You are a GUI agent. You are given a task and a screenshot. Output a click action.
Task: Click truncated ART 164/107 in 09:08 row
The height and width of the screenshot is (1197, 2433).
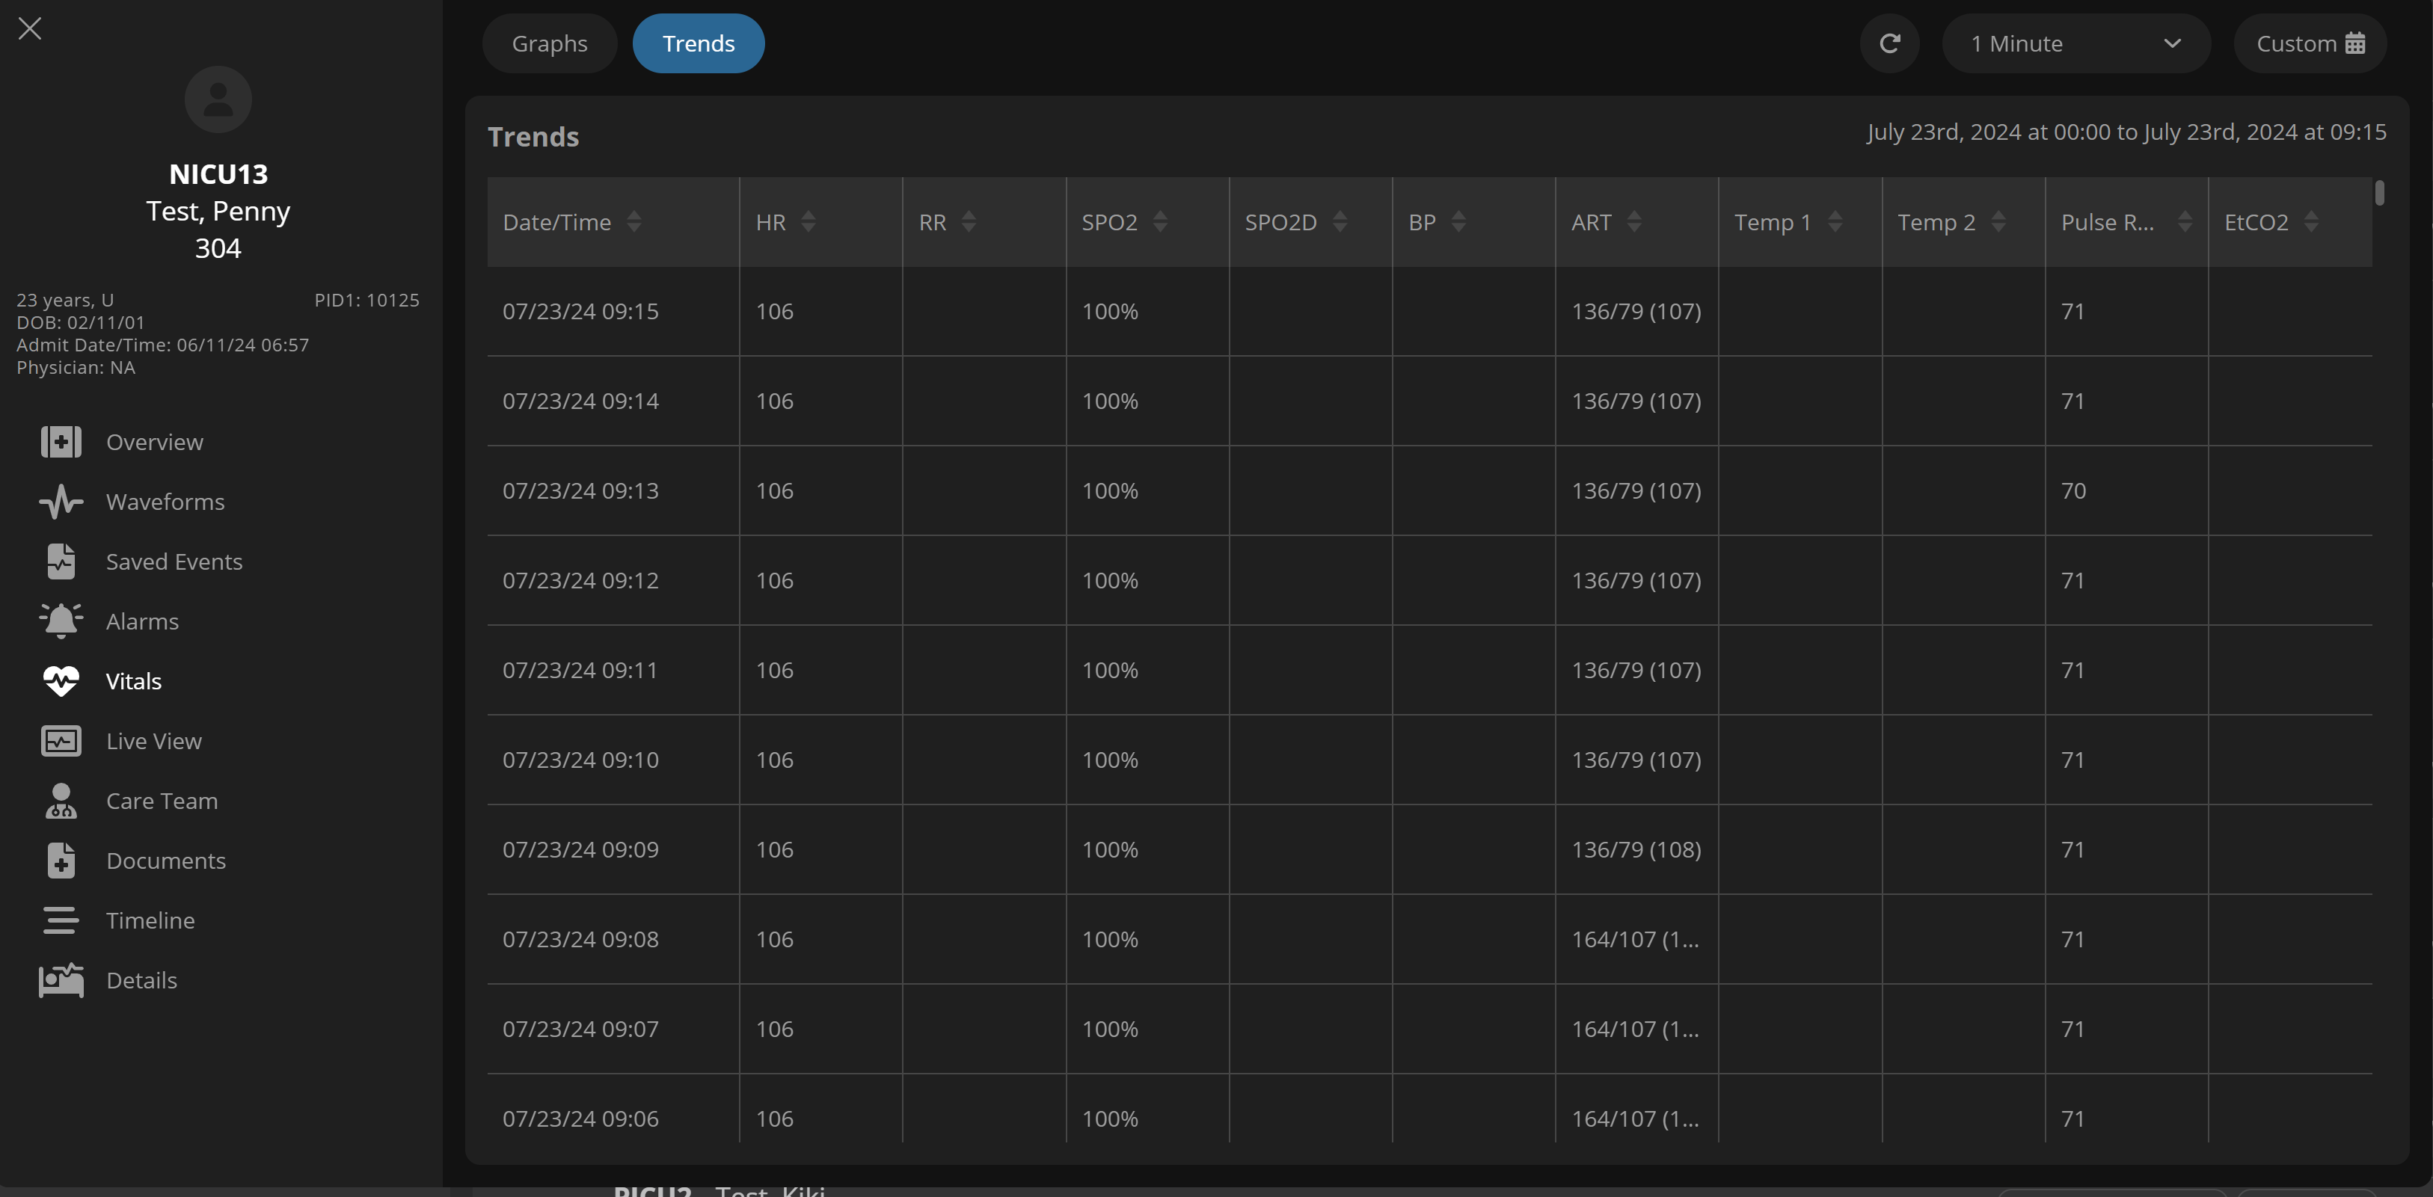(x=1635, y=939)
